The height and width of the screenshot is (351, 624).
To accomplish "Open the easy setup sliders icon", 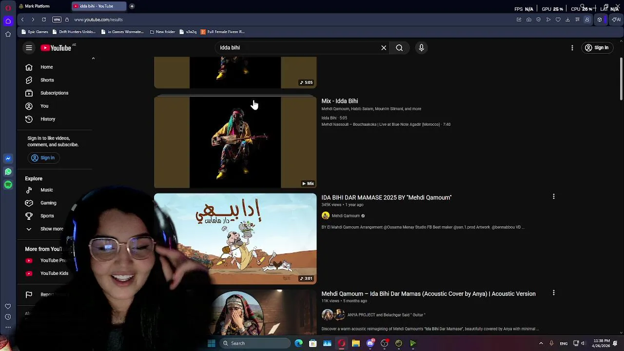I will (577, 19).
